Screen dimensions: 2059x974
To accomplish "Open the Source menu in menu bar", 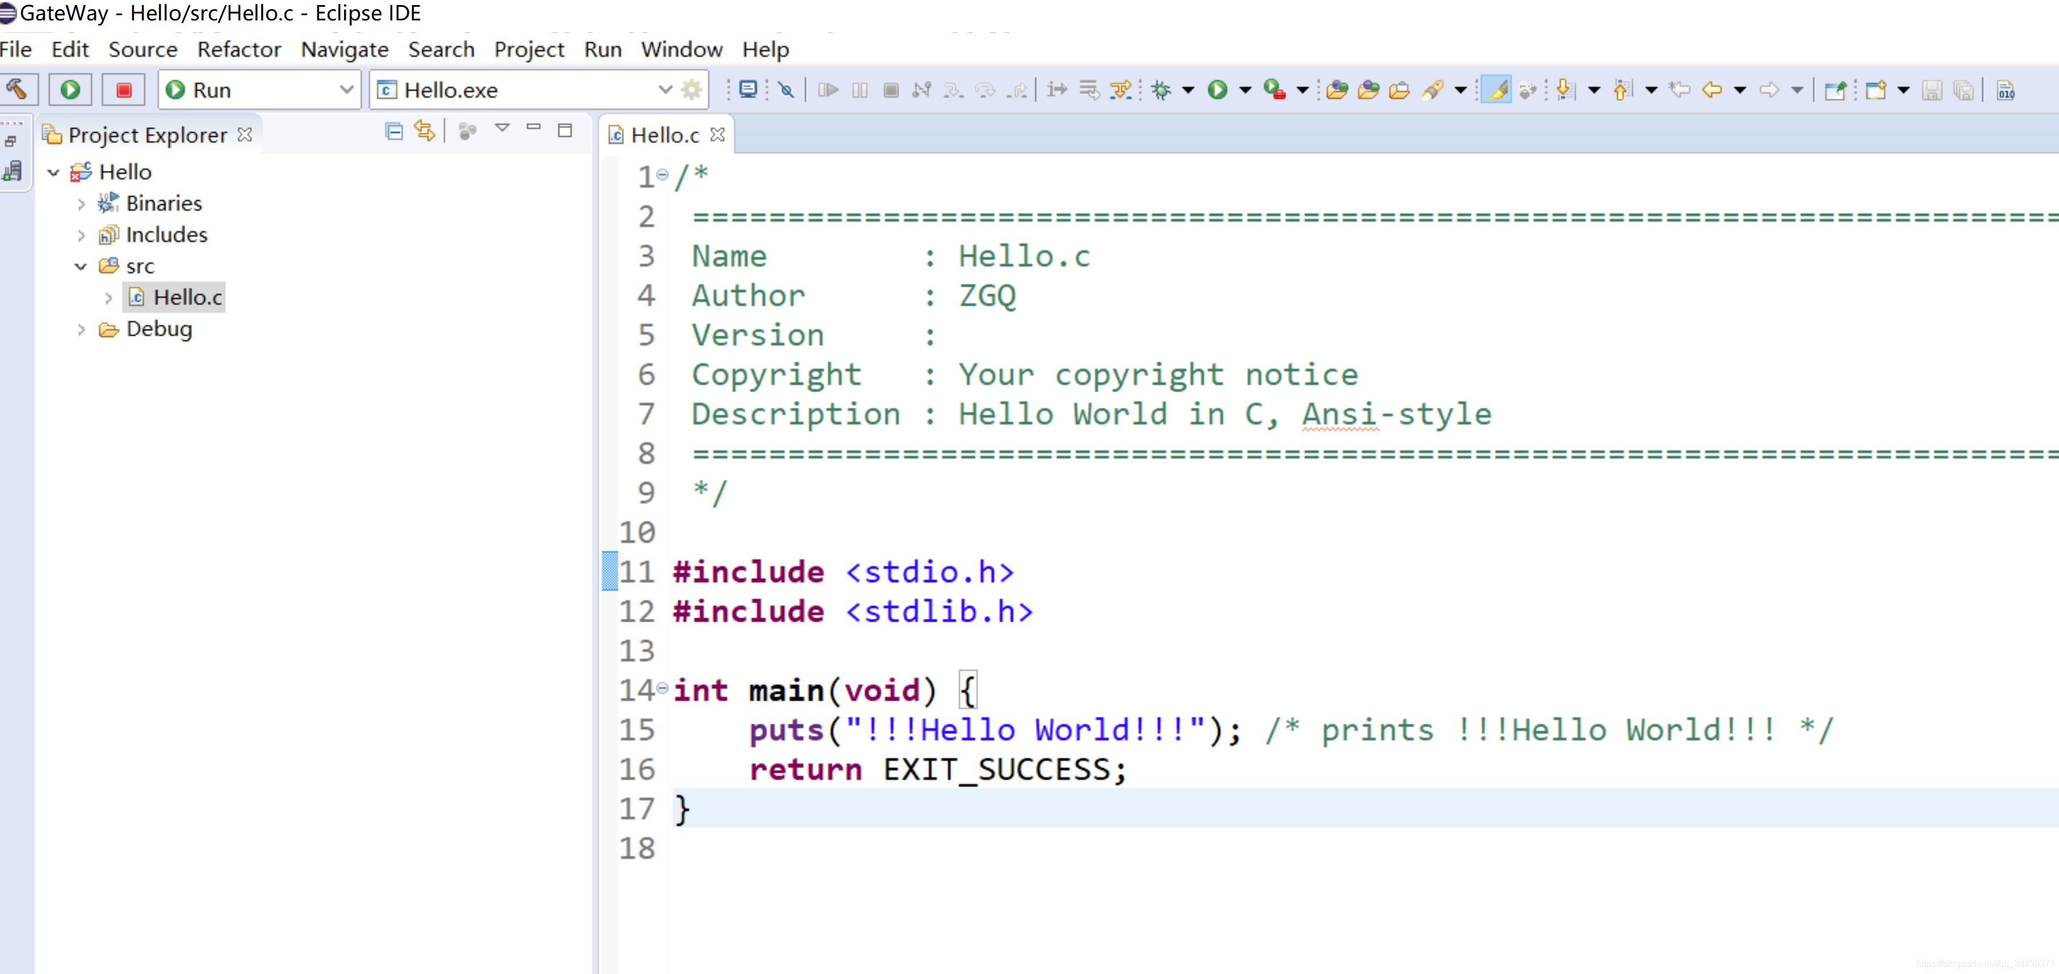I will (x=143, y=49).
